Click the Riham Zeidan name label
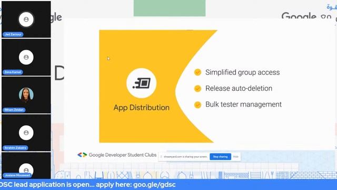The image size is (337, 190). pyautogui.click(x=14, y=110)
